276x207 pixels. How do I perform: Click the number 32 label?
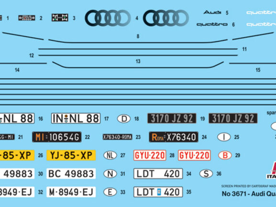coord(41,192)
